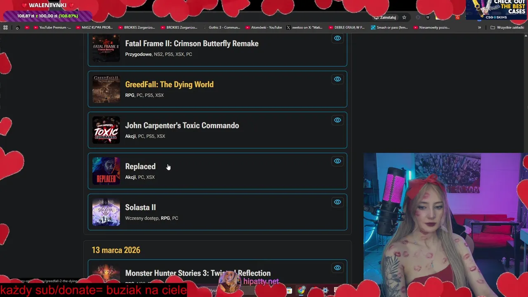Open the Replaced game title
Viewport: 528px width, 297px height.
tap(140, 166)
